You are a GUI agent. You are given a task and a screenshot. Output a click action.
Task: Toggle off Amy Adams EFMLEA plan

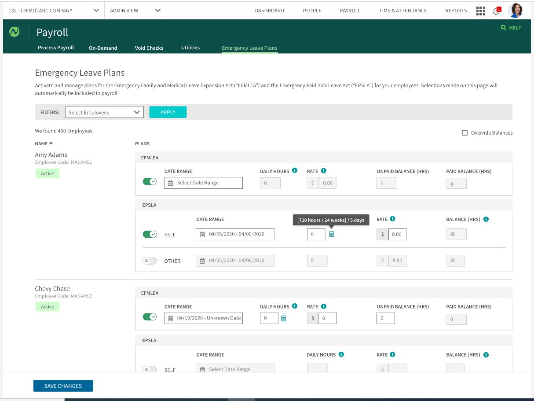pos(150,182)
